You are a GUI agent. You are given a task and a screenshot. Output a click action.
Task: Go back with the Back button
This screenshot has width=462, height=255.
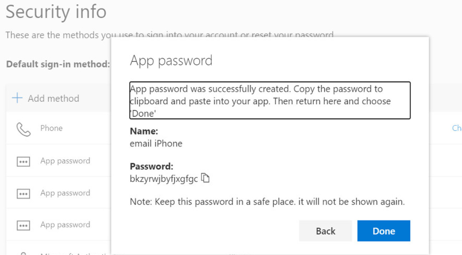(325, 231)
